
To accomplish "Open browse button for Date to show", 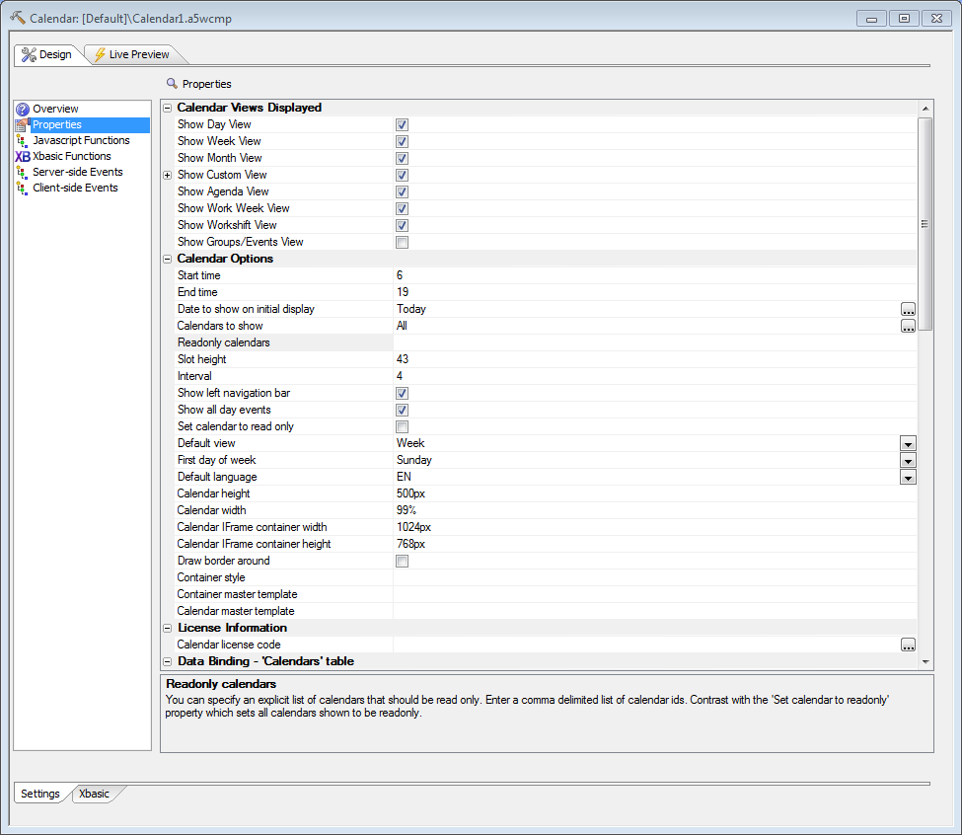I will click(908, 309).
